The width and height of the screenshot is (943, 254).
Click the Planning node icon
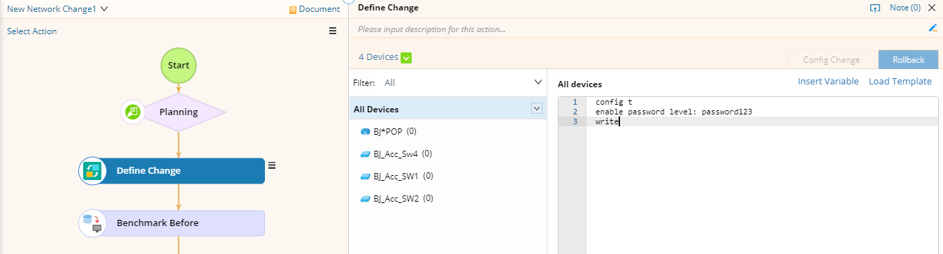point(133,112)
